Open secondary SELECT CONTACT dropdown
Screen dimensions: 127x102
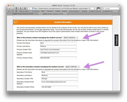(x=72, y=67)
